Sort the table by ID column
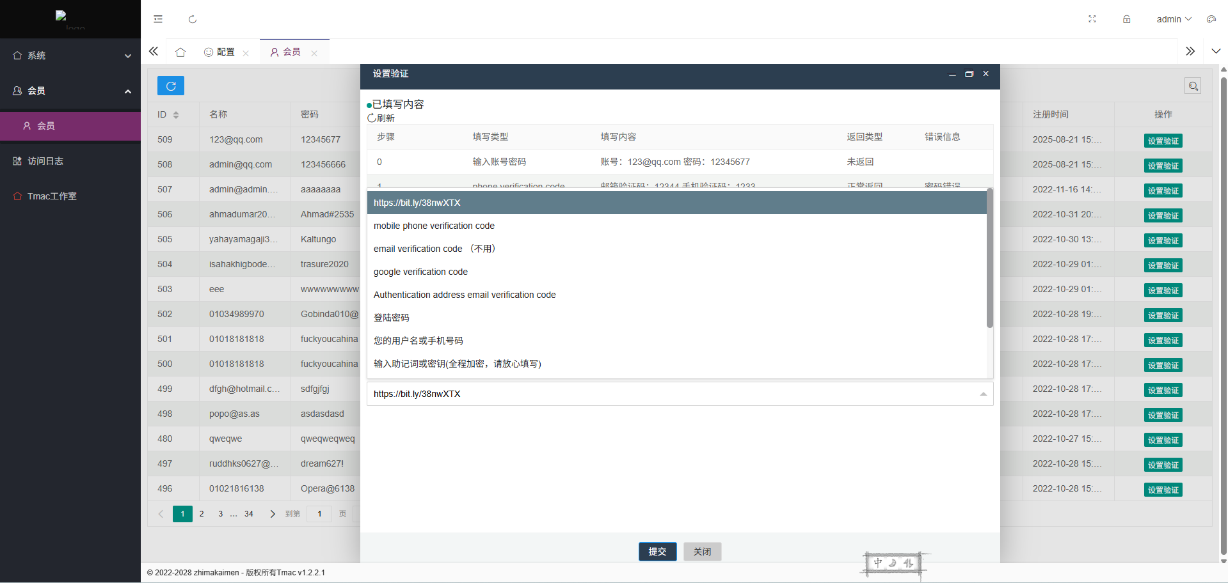This screenshot has width=1228, height=583. tap(176, 115)
